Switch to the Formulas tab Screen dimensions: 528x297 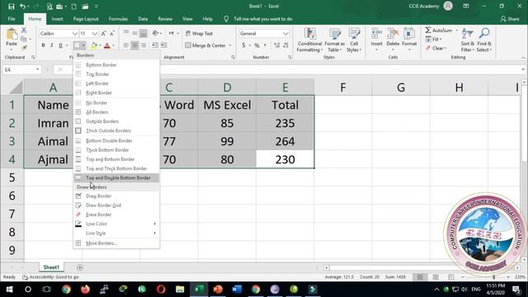coord(118,19)
